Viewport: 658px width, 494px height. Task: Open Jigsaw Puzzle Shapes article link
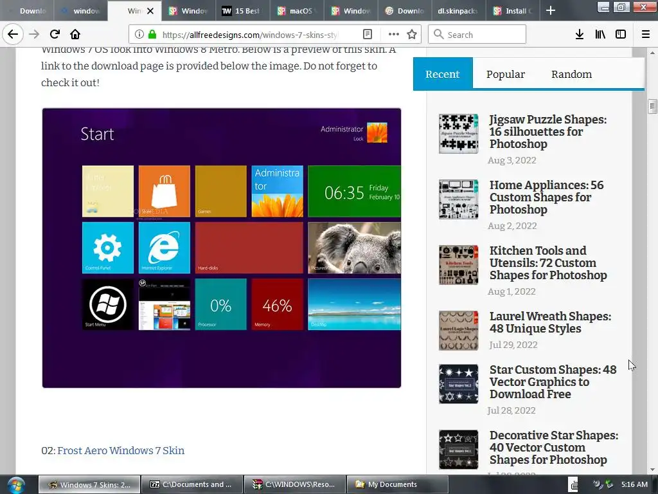coord(548,131)
